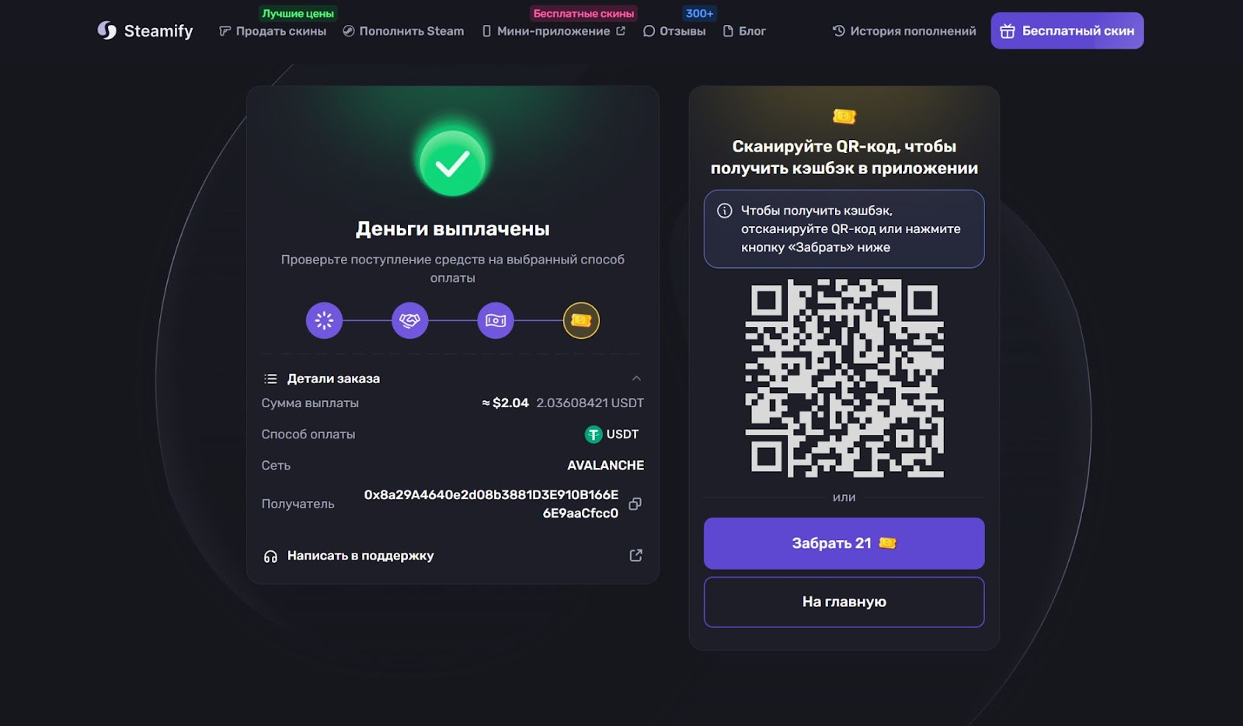The height and width of the screenshot is (726, 1243).
Task: Click the info icon in cashback notice
Action: tap(724, 211)
